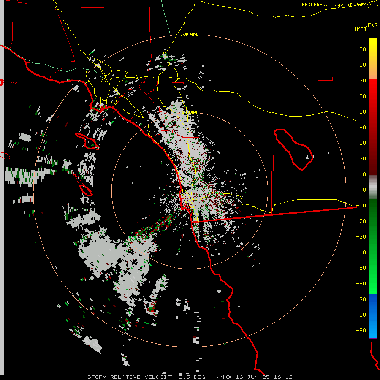
Task: Select the -90 value on velocity scale
Action: [x=361, y=331]
